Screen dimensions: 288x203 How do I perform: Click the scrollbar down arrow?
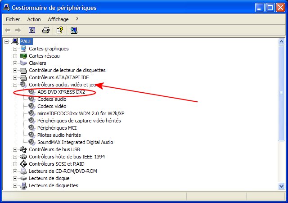[x=281, y=186]
